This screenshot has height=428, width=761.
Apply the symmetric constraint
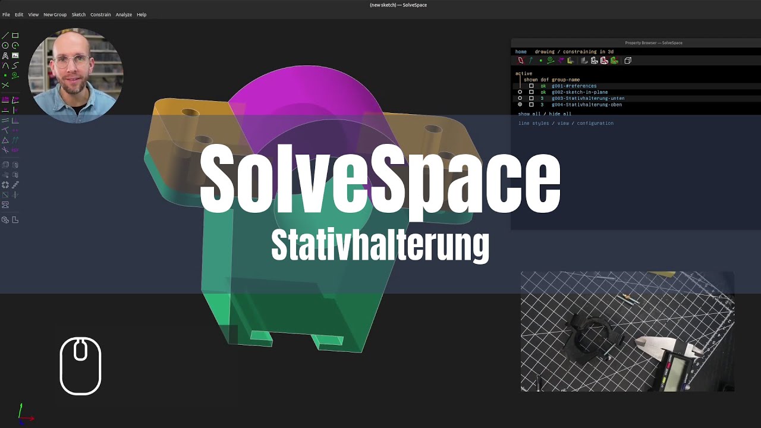pos(15,130)
